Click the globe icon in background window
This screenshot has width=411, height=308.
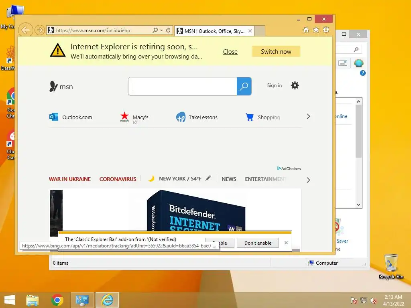[x=358, y=63]
